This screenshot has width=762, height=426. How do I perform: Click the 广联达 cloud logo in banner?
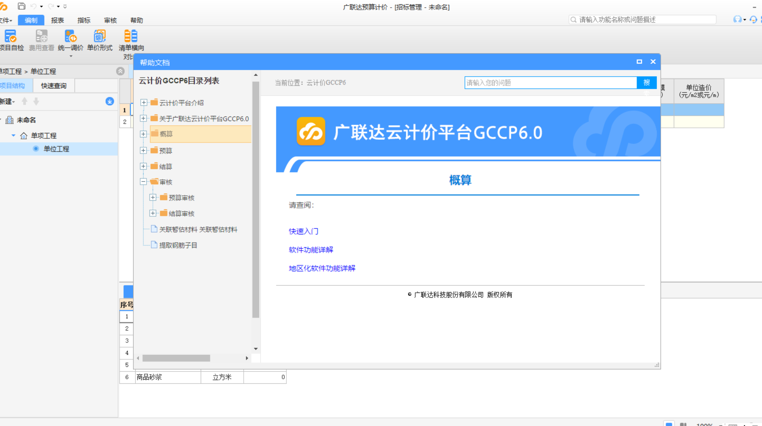coord(311,132)
